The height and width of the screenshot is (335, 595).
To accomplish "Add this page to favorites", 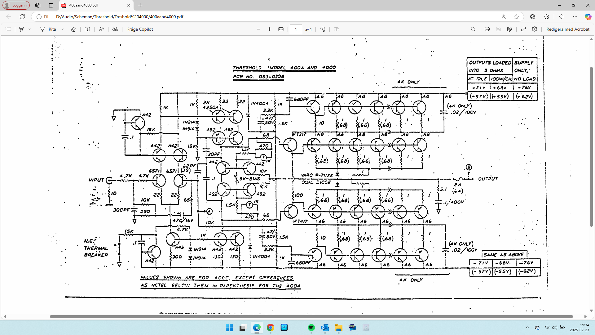I will pos(516,17).
